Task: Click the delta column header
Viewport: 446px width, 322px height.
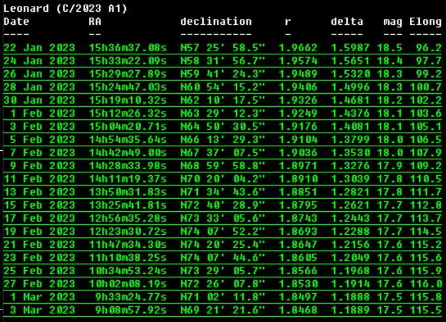Action: click(347, 22)
